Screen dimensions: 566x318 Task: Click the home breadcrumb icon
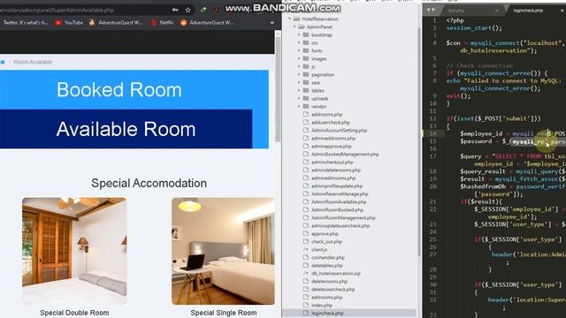pyautogui.click(x=3, y=62)
